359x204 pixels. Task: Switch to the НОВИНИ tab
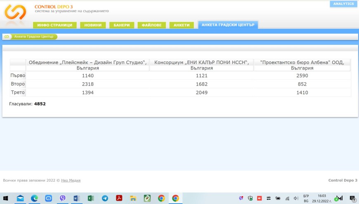[93, 25]
